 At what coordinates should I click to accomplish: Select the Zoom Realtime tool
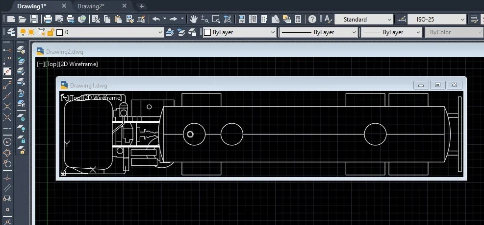(x=204, y=19)
